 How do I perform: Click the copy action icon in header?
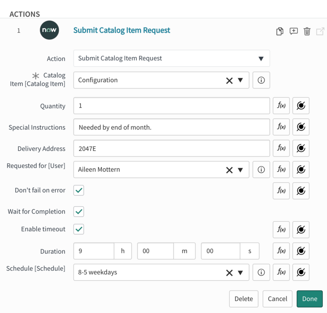(x=280, y=32)
